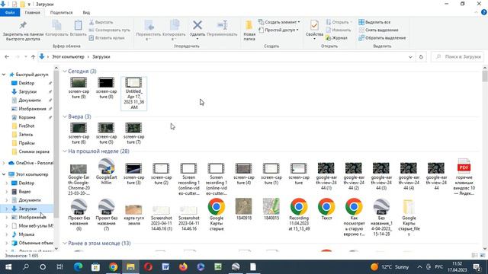Click the search box Поиск в: Загрузки
This screenshot has width=488, height=274.
pyautogui.click(x=457, y=57)
